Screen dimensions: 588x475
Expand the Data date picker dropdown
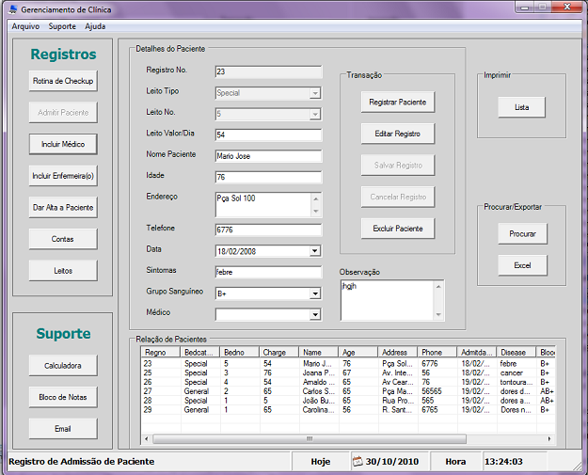coord(314,251)
